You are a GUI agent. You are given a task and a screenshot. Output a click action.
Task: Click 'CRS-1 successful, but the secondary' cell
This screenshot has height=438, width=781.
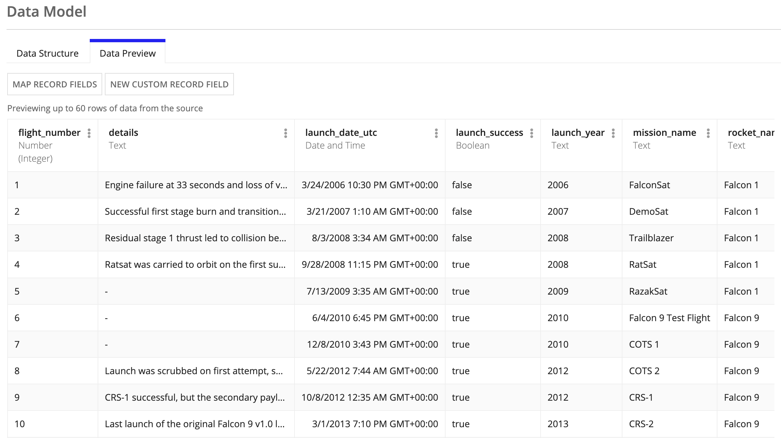pyautogui.click(x=196, y=397)
